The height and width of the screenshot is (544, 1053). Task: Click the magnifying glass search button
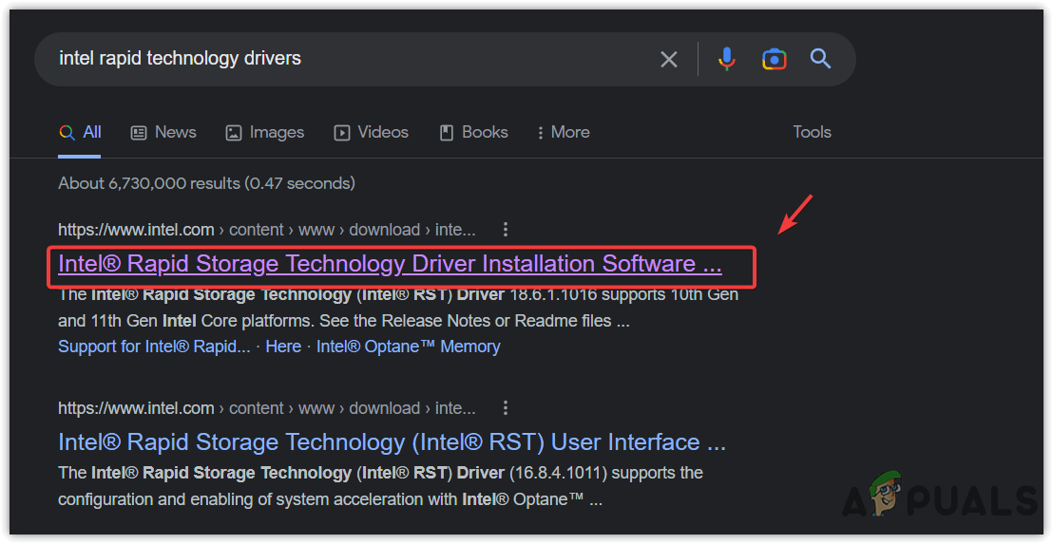820,59
